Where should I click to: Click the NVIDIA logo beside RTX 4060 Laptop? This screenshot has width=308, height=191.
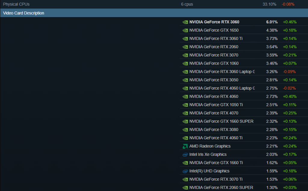[185, 88]
